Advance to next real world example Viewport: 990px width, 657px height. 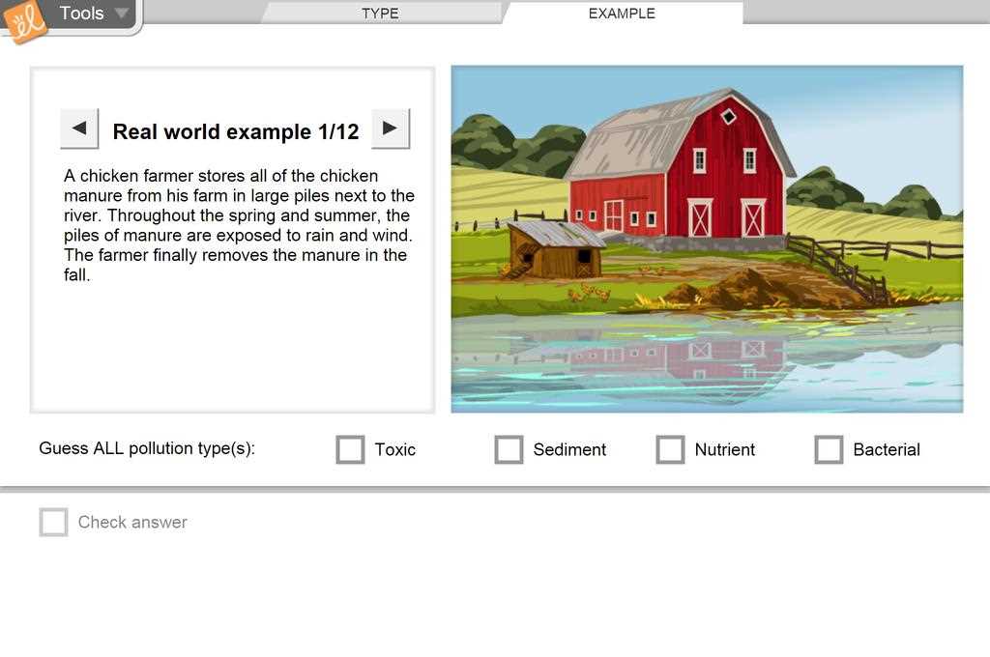pos(391,129)
